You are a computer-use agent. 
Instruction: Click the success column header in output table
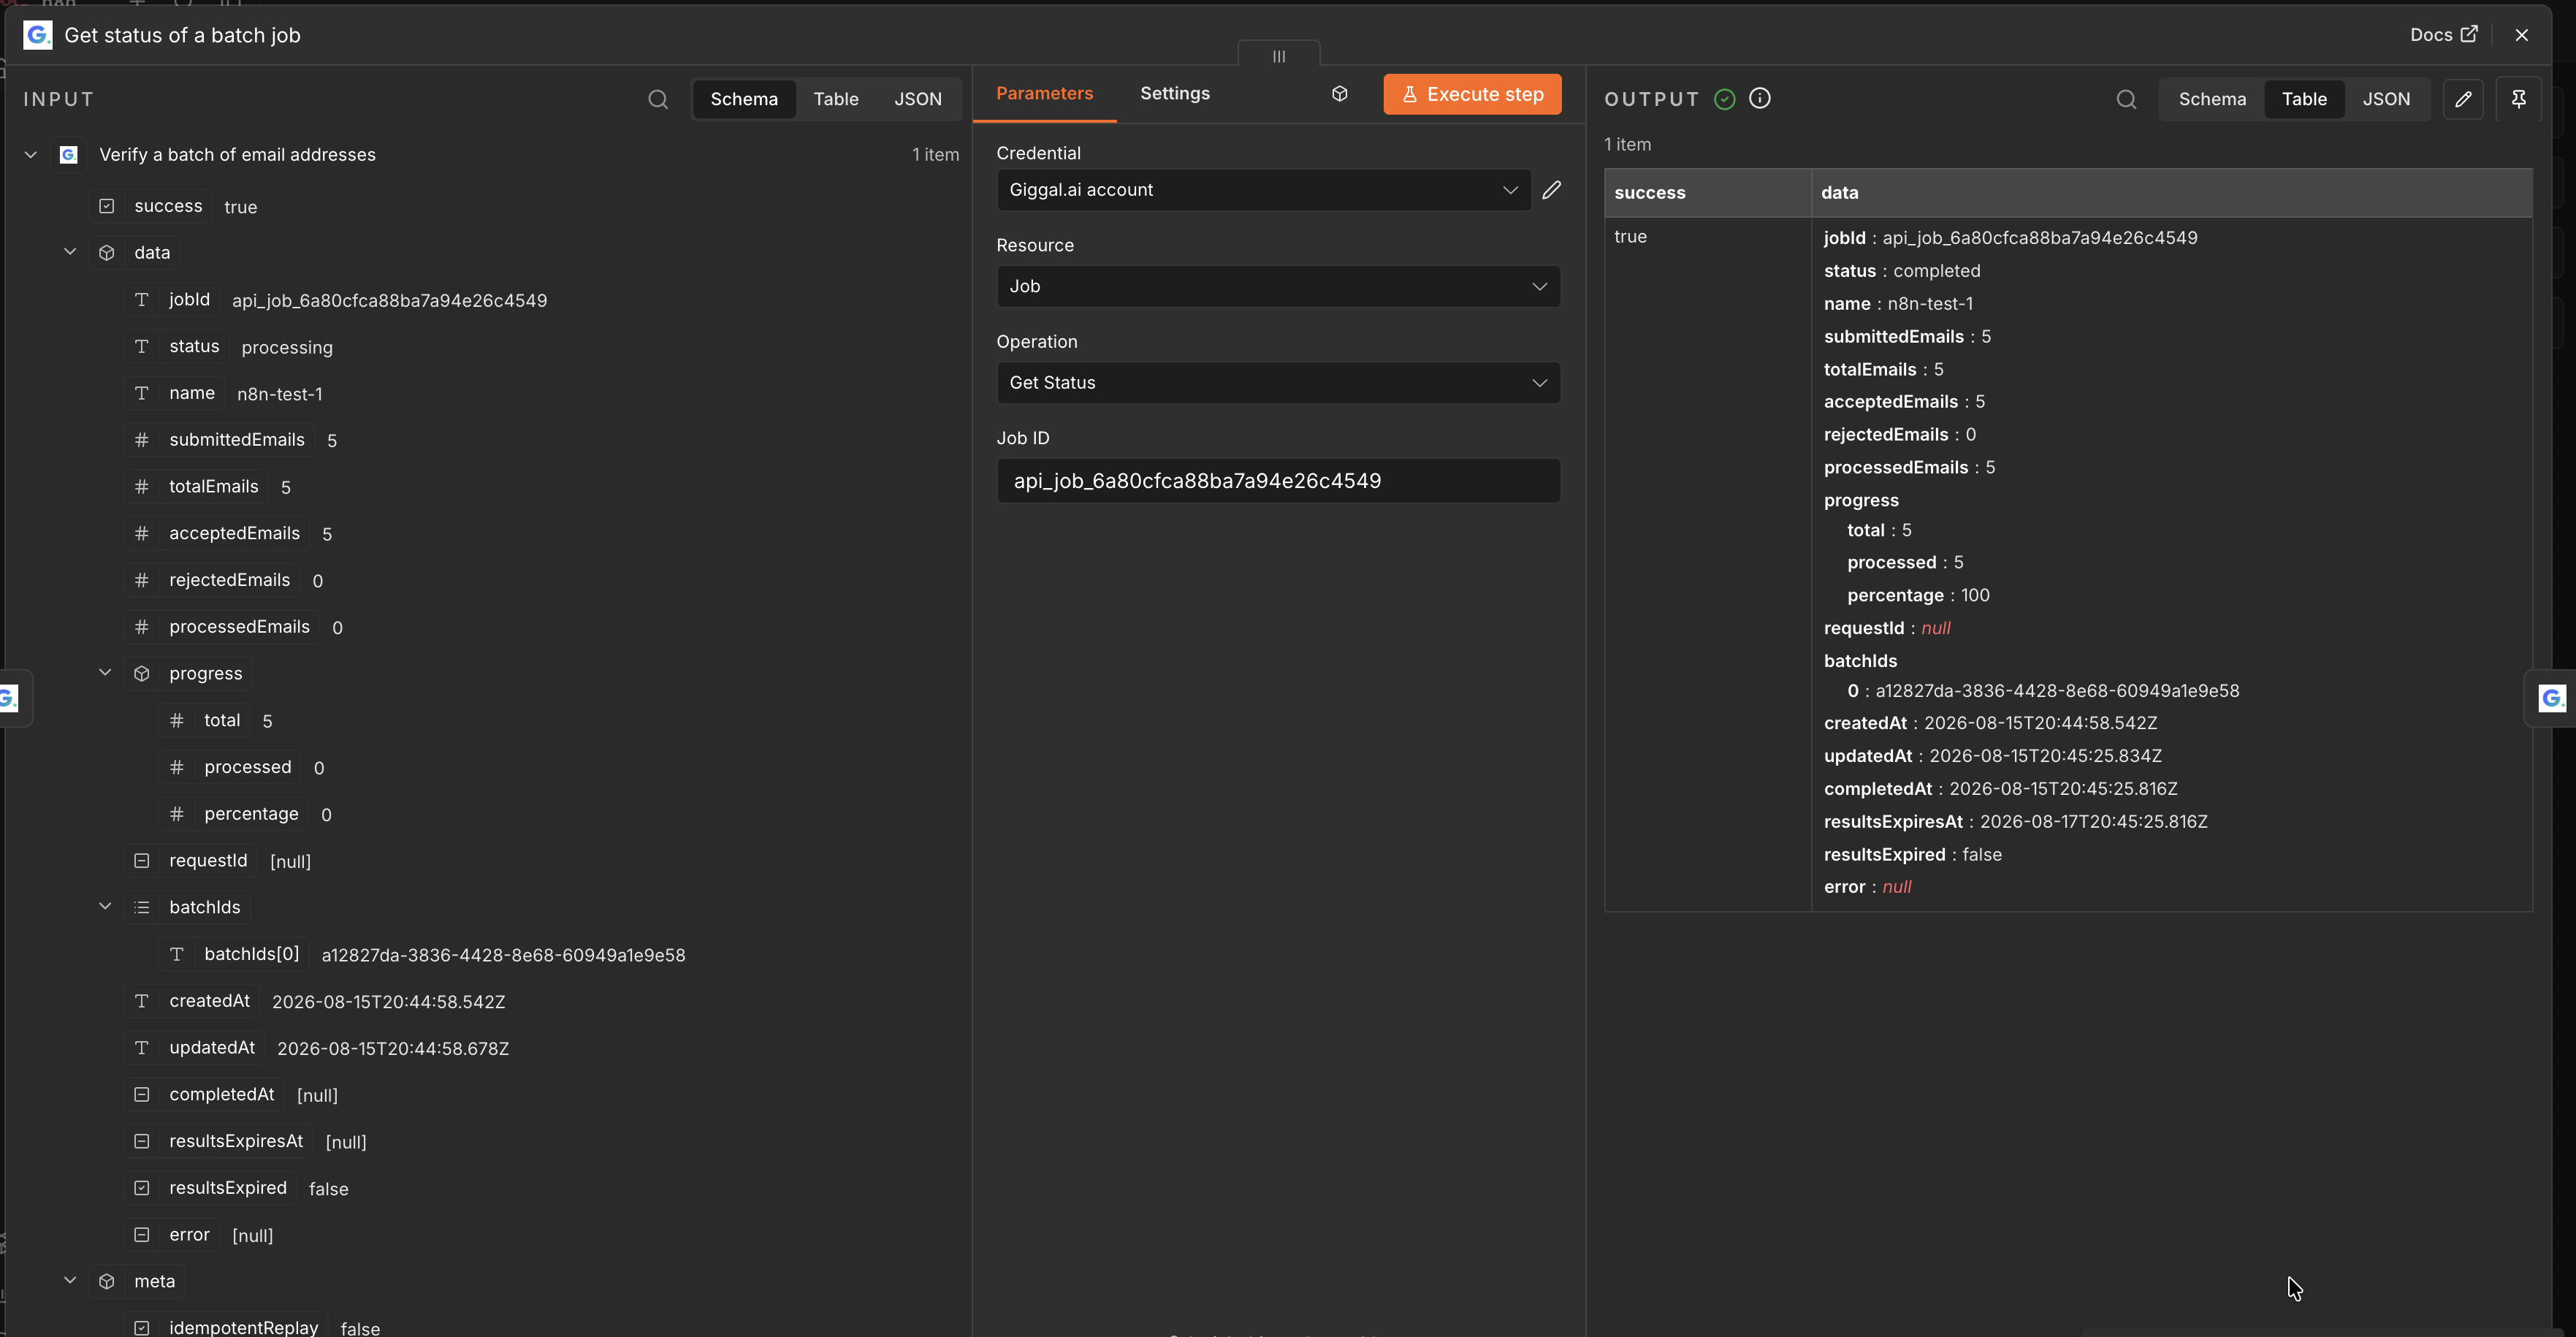tap(1708, 193)
